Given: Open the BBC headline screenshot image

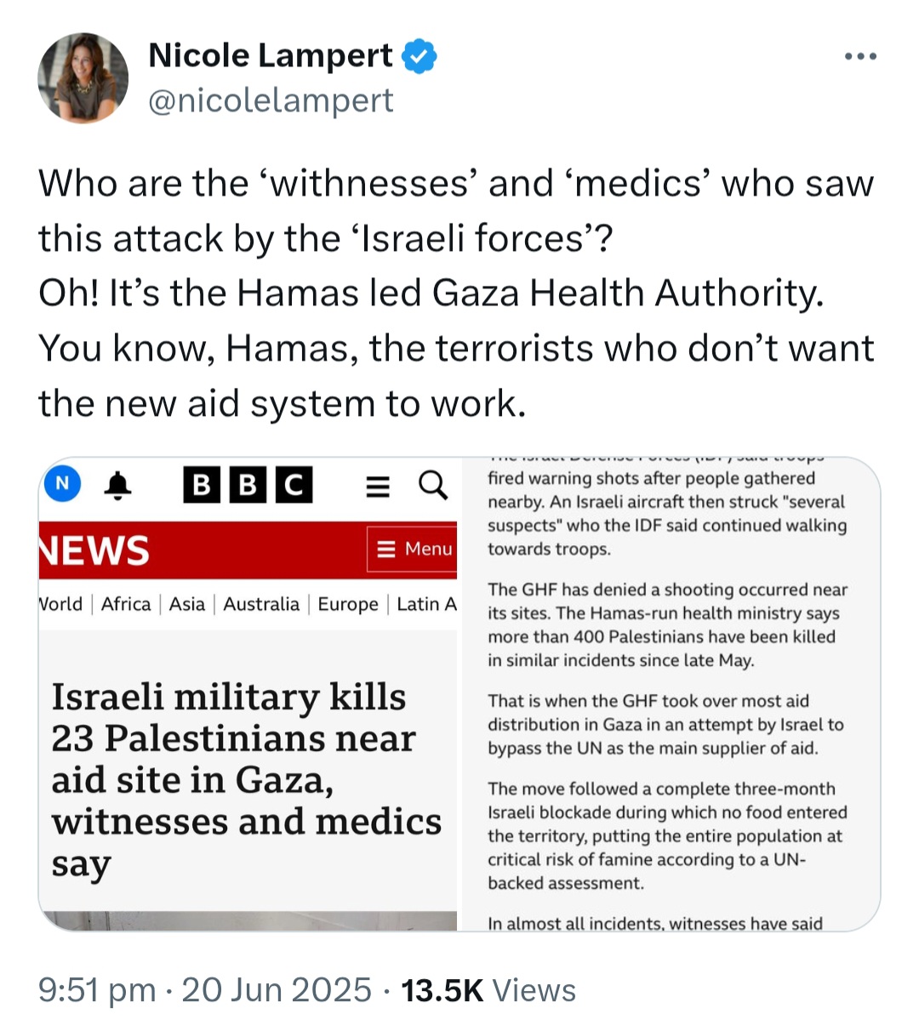Looking at the screenshot, I should pyautogui.click(x=248, y=694).
